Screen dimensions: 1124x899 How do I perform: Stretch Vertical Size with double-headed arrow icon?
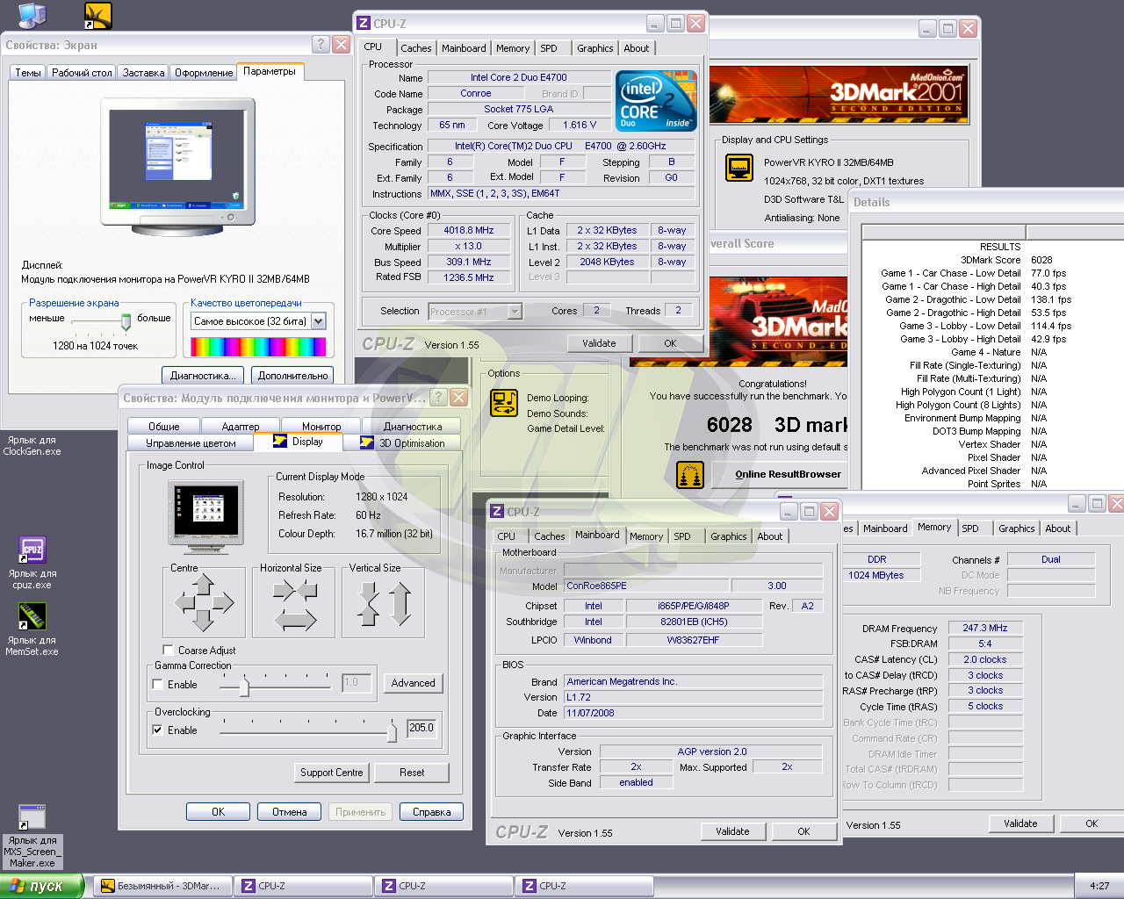(x=400, y=604)
